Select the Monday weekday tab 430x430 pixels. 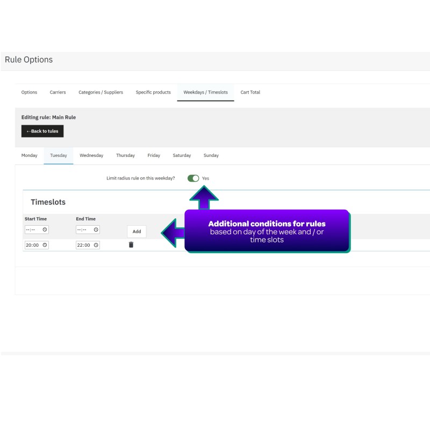pyautogui.click(x=30, y=155)
